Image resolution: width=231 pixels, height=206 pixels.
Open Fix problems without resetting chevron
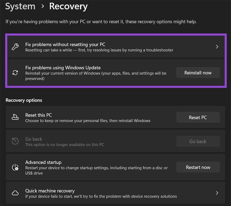217,47
